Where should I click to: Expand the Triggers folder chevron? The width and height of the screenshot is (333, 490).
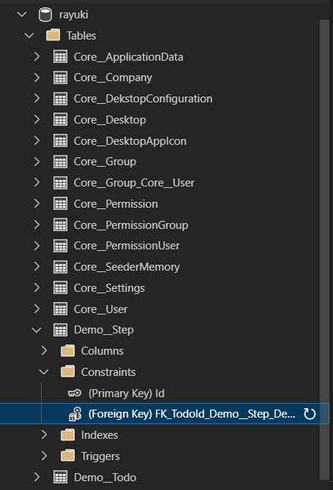[x=44, y=456]
